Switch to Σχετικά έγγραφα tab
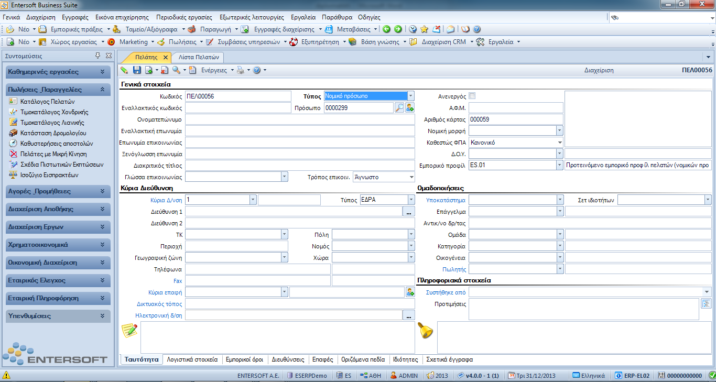Image resolution: width=716 pixels, height=382 pixels. [x=449, y=359]
